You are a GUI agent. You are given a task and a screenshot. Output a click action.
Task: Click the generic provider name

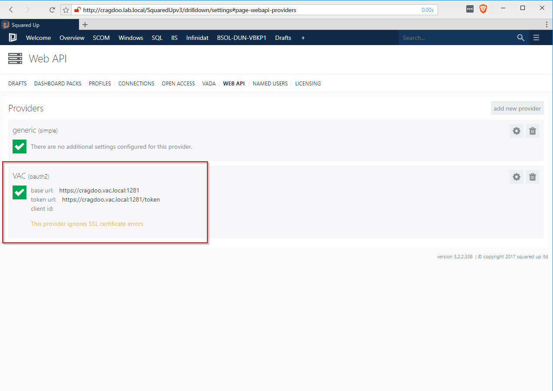click(24, 130)
